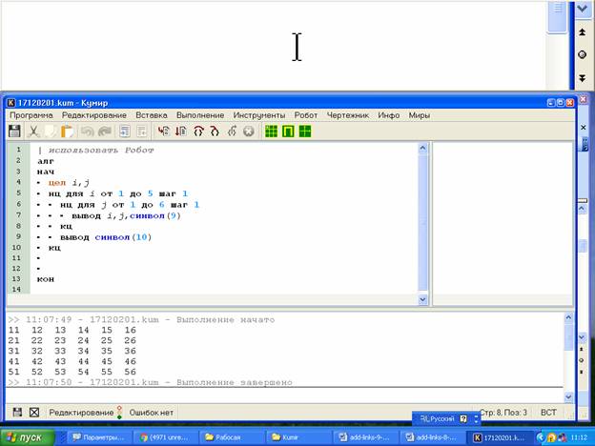This screenshot has height=446, width=595.
Task: Click the comment-lines toolbar icon
Action: coord(125,132)
